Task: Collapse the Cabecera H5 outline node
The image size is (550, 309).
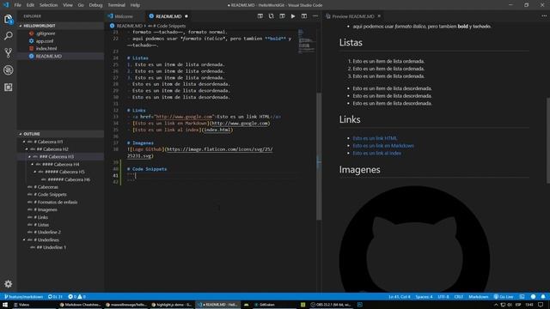Action: pyautogui.click(x=35, y=172)
